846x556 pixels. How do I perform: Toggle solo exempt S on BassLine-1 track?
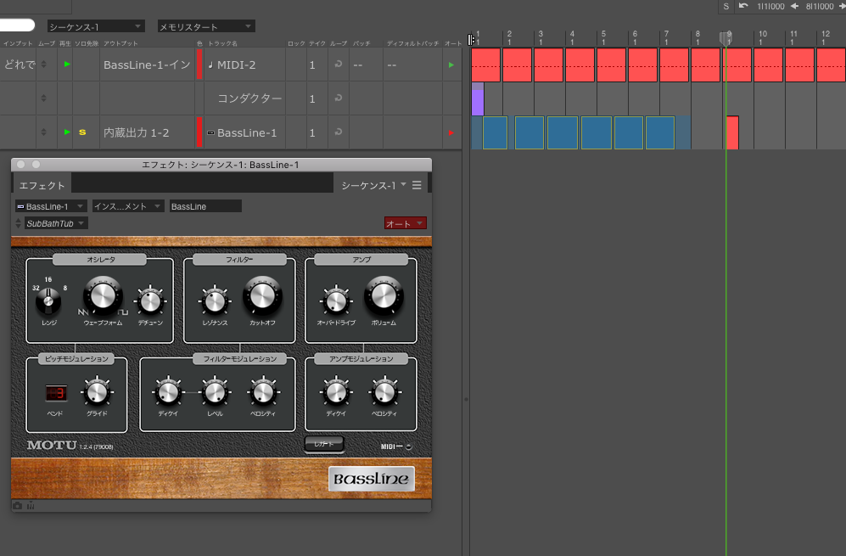point(82,132)
